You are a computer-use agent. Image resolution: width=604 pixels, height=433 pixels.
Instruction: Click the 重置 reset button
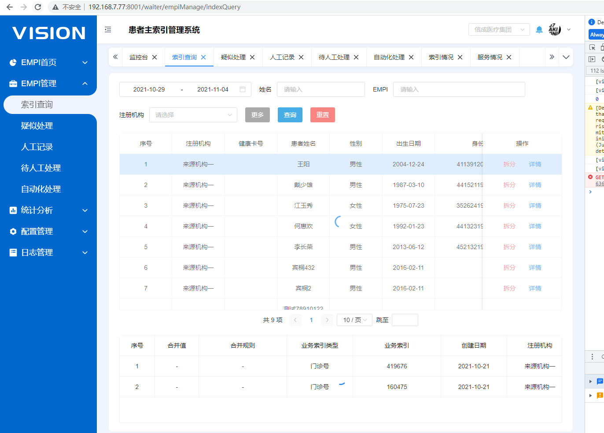coord(323,115)
